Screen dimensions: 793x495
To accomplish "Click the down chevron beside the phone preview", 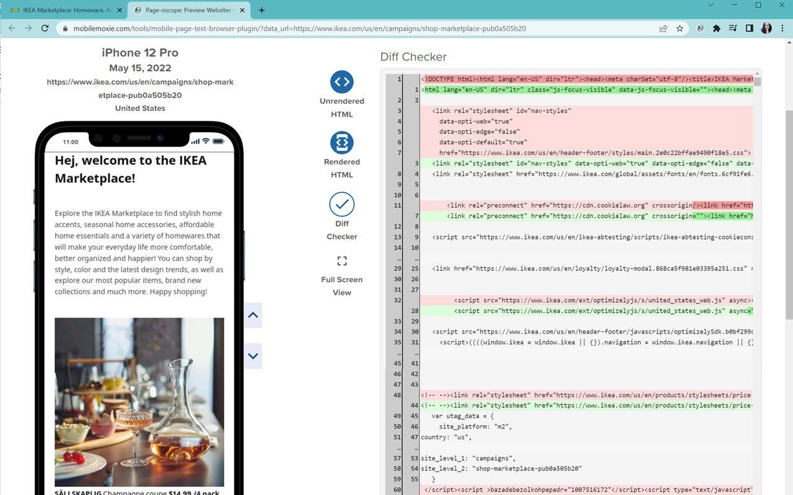I will tap(253, 356).
